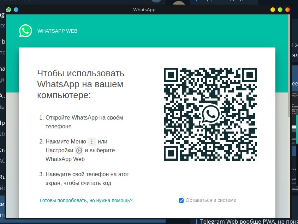Close the WhatsApp window with the red button
This screenshot has height=224, width=298.
[x=287, y=9]
